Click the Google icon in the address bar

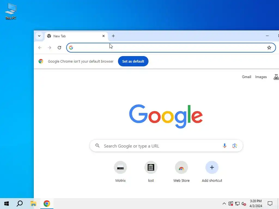click(71, 48)
